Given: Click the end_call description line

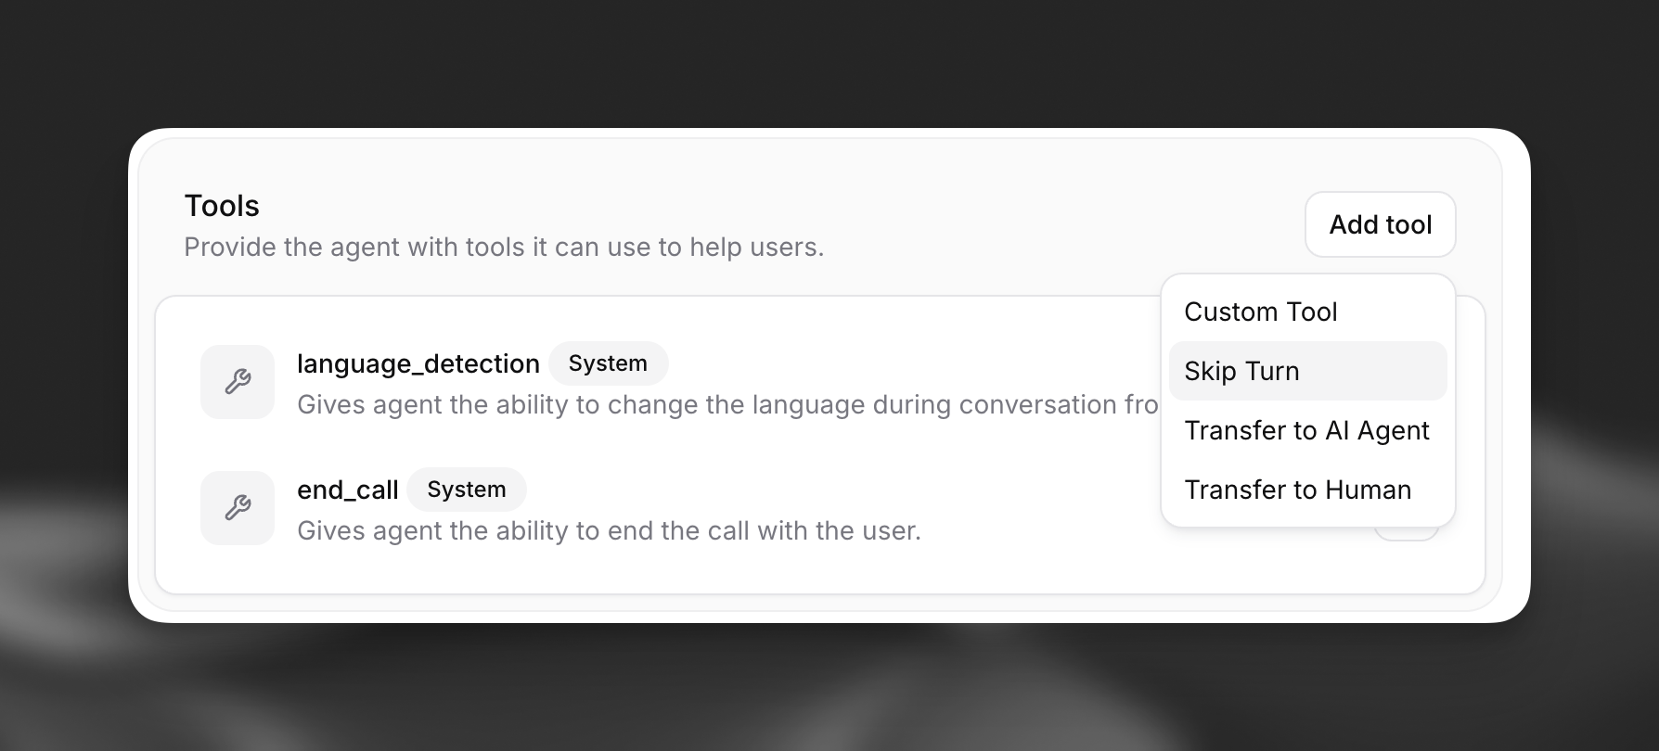Looking at the screenshot, I should pos(609,530).
